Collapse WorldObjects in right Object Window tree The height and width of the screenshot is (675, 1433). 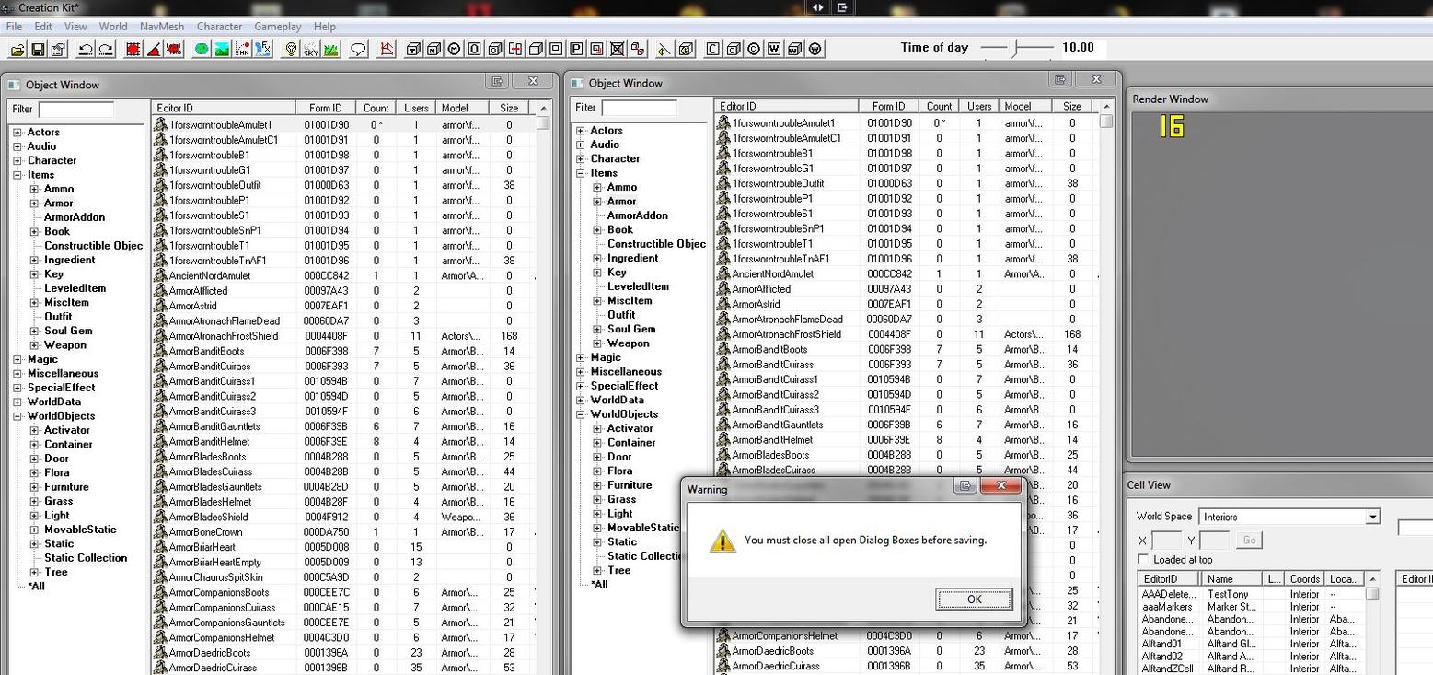pyautogui.click(x=581, y=414)
